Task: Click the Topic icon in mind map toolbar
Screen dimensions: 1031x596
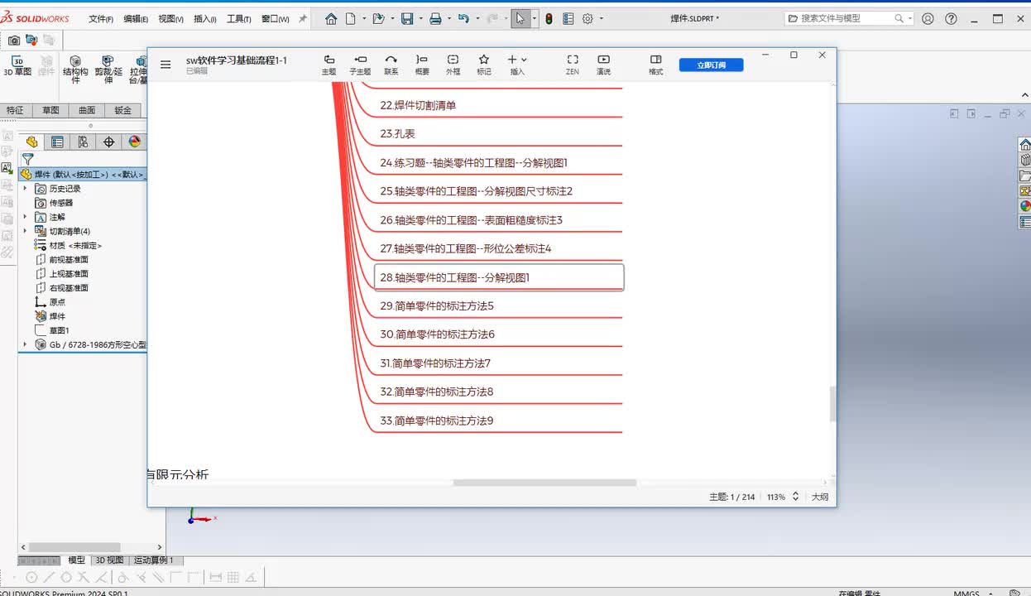Action: coord(328,65)
